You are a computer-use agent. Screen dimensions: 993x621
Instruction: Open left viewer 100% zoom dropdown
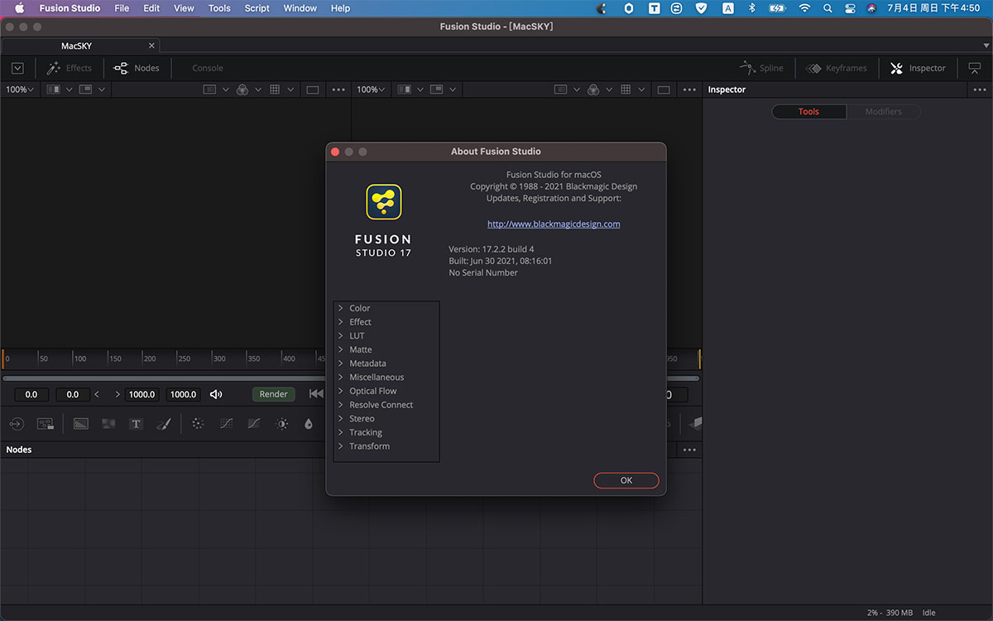[20, 89]
